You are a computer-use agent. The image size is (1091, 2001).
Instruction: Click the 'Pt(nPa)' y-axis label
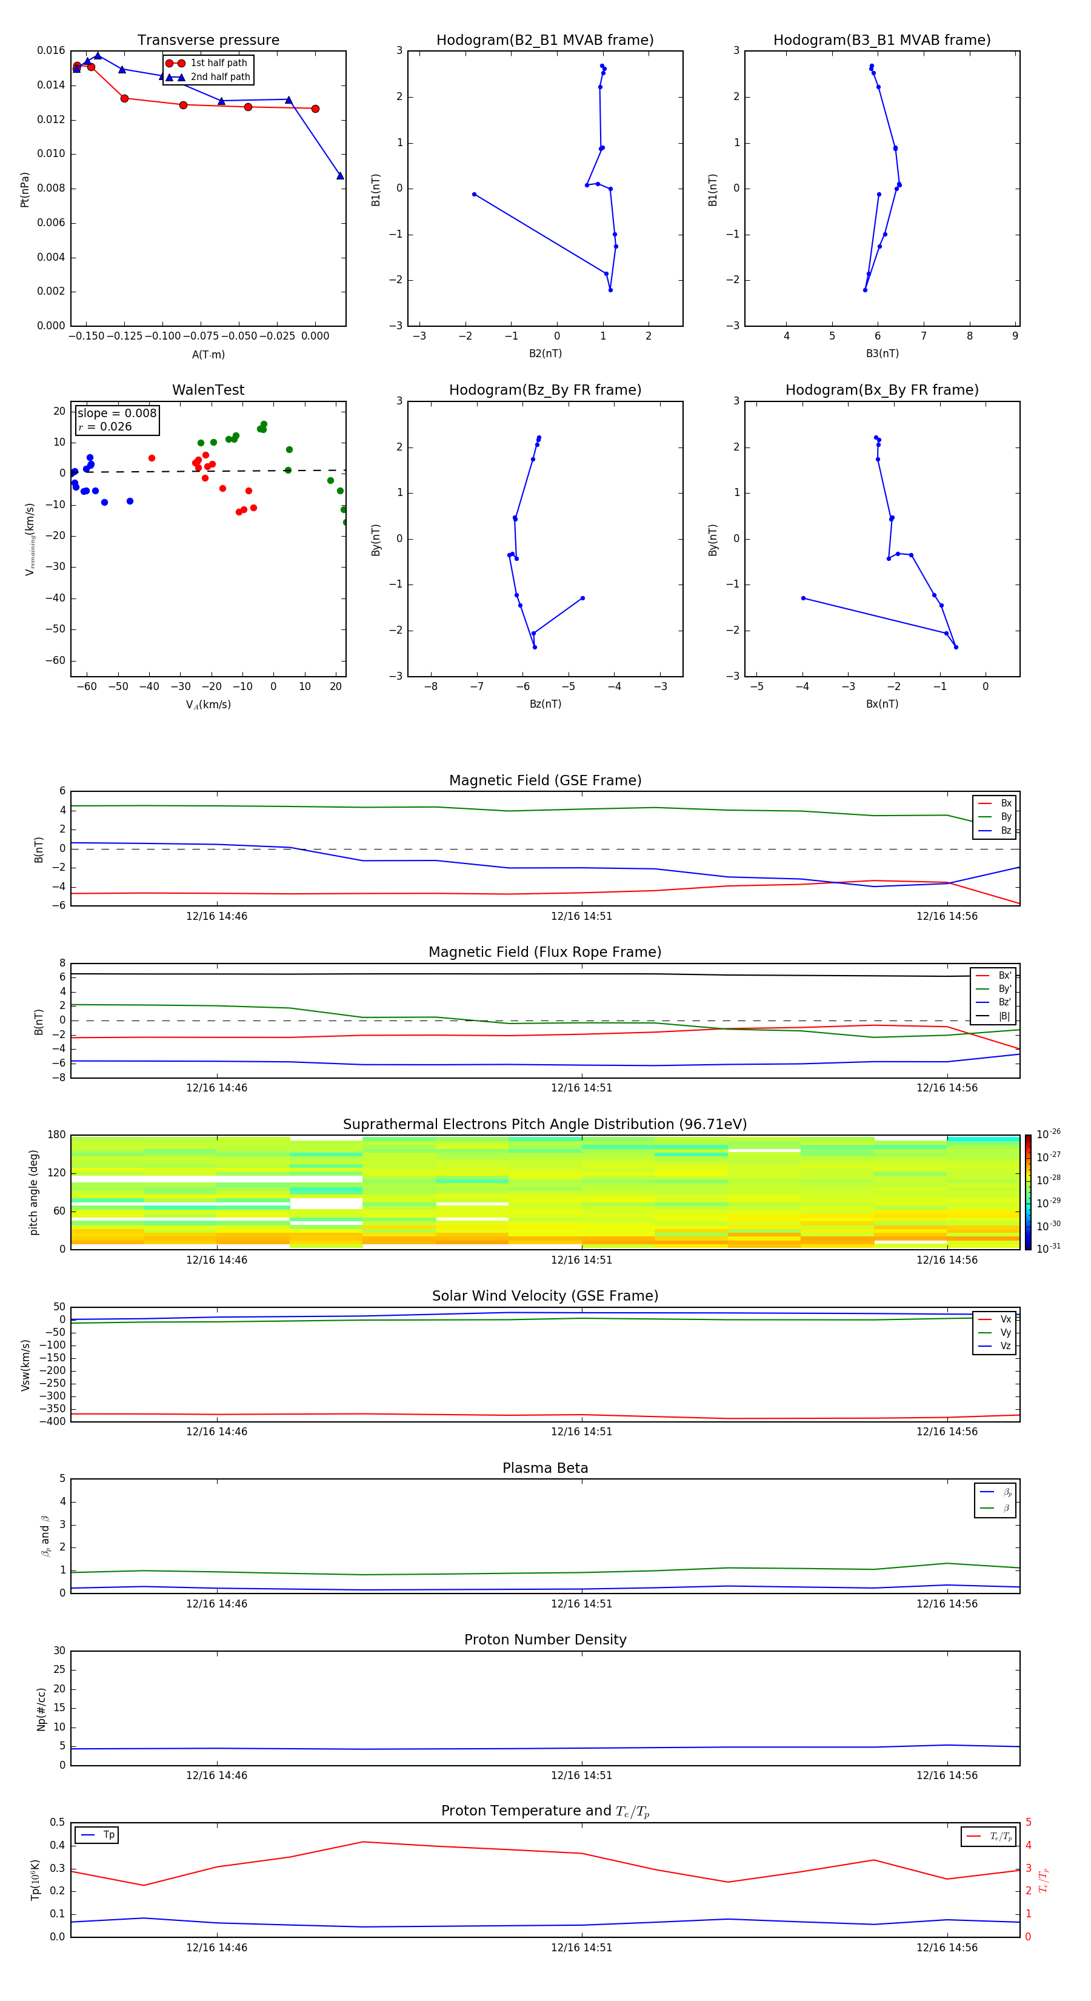tap(25, 190)
